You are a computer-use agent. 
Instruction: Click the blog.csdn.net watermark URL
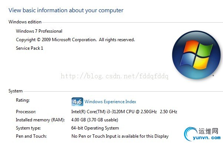pos(114,76)
